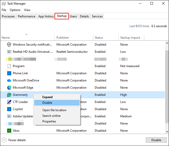Click the scrollbar down arrow
Image resolution: width=169 pixels, height=146 pixels.
pos(167,132)
